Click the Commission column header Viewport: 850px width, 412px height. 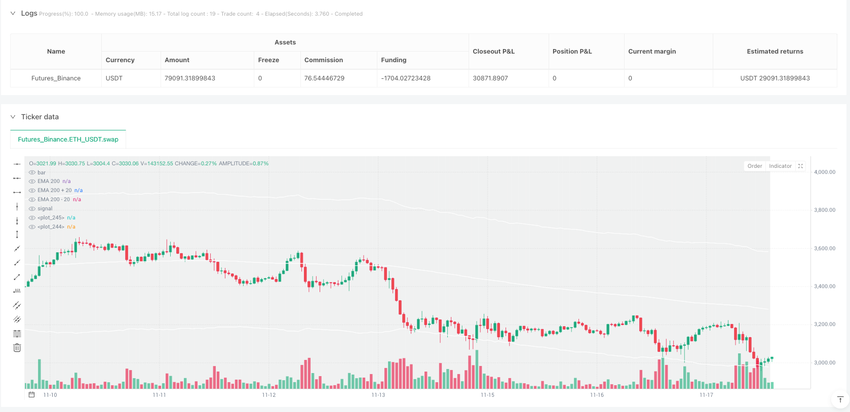339,60
